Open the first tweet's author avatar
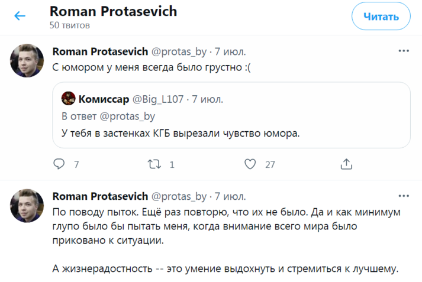 pos(27,60)
